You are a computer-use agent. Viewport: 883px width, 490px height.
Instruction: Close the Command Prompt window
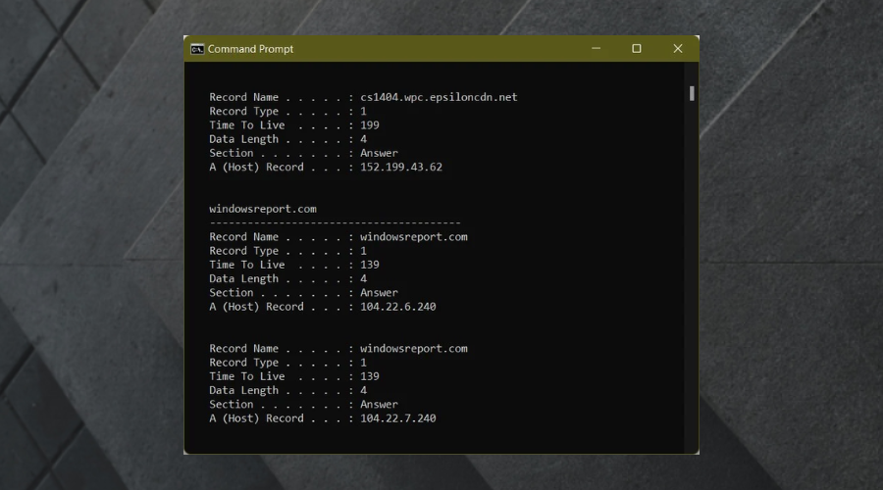click(678, 49)
